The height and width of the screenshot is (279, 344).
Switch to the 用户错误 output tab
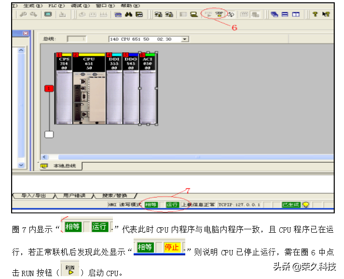coord(74,195)
